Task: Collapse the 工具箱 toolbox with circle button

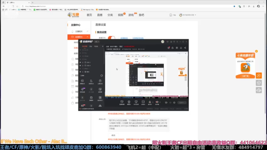Action: click(x=102, y=76)
